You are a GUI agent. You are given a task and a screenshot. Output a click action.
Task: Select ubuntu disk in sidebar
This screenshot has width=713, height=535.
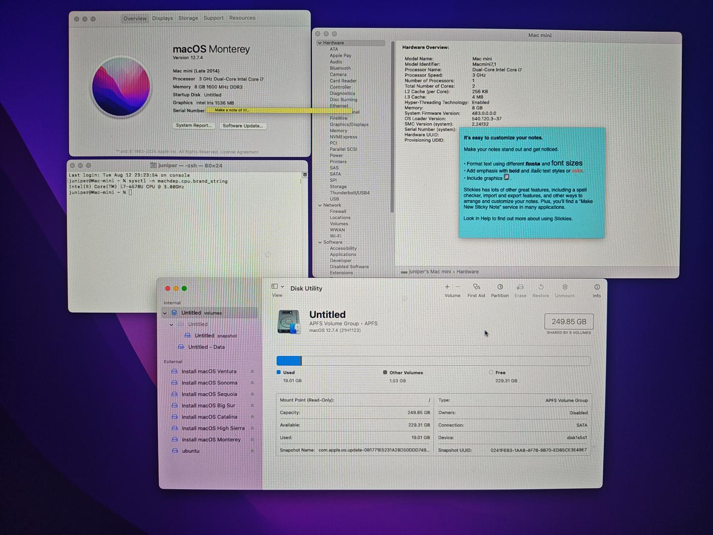185,451
